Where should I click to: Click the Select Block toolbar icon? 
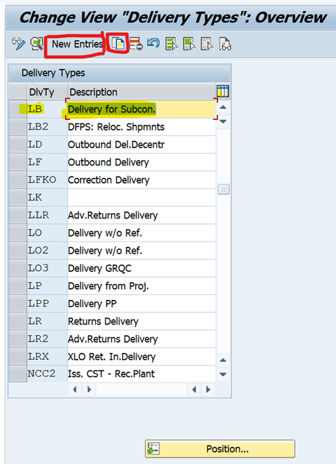click(x=189, y=44)
